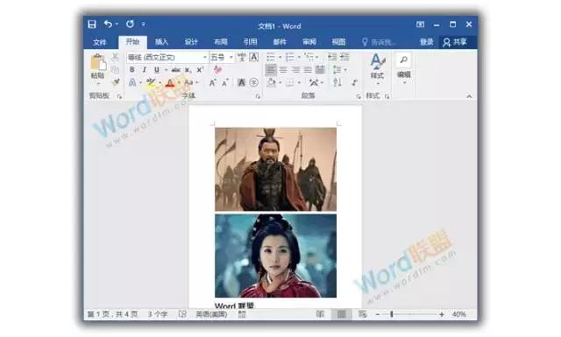Open the font name combo box
Screen dimensions: 561x337
click(x=167, y=57)
